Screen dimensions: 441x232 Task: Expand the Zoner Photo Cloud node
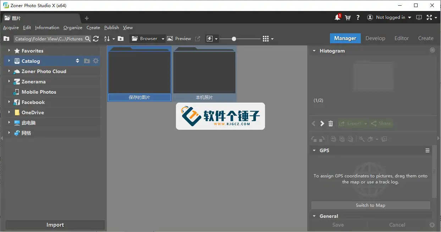click(x=9, y=71)
